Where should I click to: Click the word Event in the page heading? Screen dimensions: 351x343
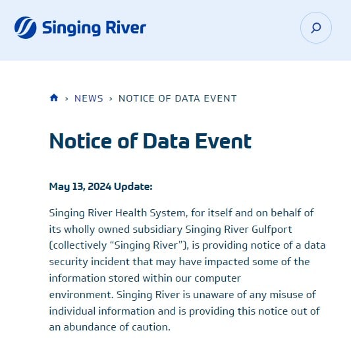pos(223,140)
